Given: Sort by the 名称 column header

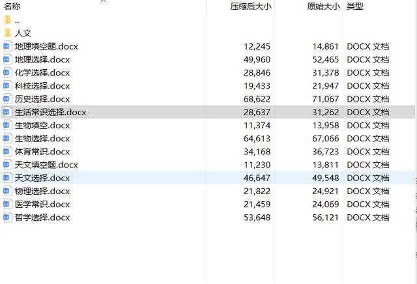Looking at the screenshot, I should tap(12, 6).
